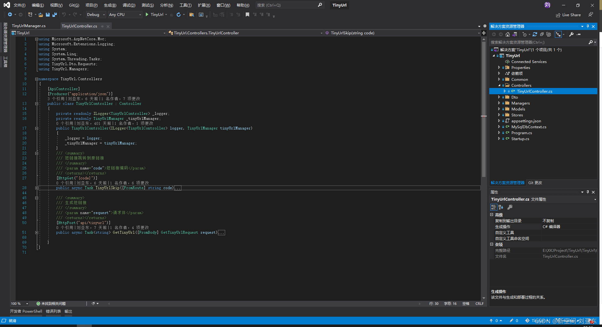602x327 pixels.
Task: Open the 错误列表 error list panel
Action: click(53, 311)
